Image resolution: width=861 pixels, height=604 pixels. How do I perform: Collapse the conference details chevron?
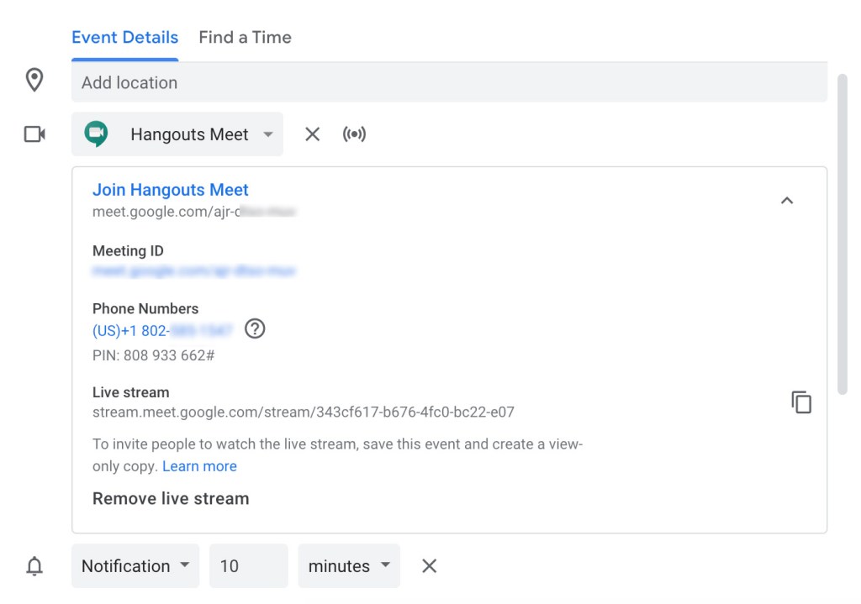tap(787, 201)
